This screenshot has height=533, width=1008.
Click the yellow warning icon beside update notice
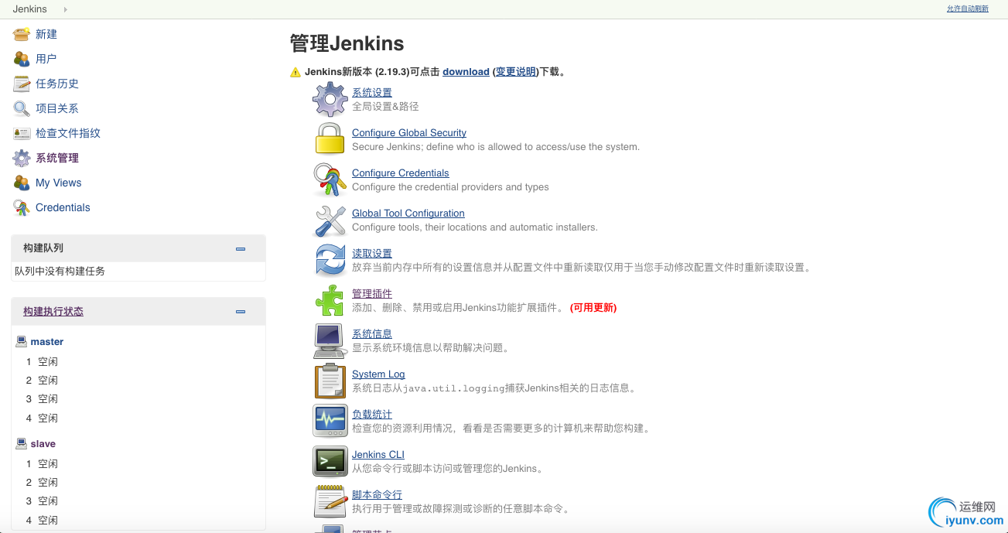(296, 72)
